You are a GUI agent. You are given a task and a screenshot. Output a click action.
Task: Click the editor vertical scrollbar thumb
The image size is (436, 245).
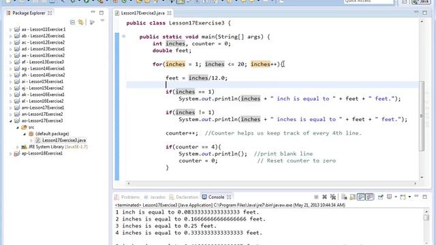pyautogui.click(x=422, y=116)
